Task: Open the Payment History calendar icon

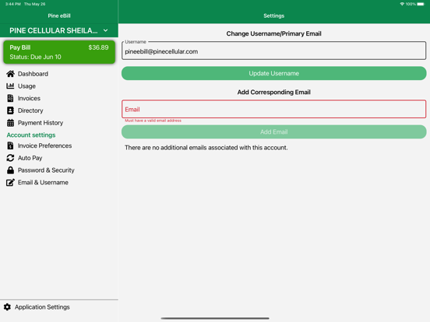Action: pos(10,123)
